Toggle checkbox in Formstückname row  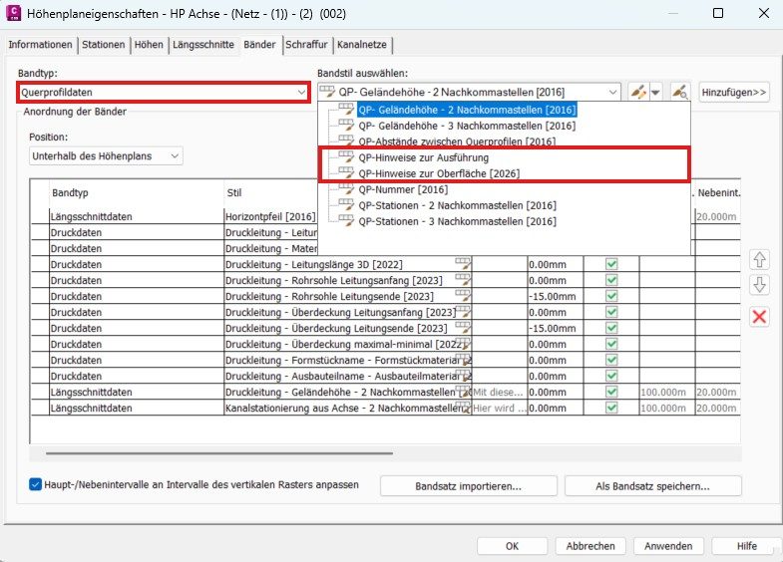click(x=611, y=360)
